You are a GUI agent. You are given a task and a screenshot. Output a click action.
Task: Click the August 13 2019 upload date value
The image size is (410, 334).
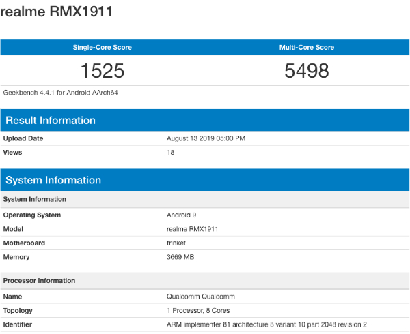[206, 138]
